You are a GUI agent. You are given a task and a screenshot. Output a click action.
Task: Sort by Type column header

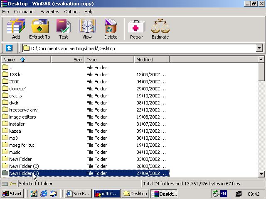(x=109, y=60)
